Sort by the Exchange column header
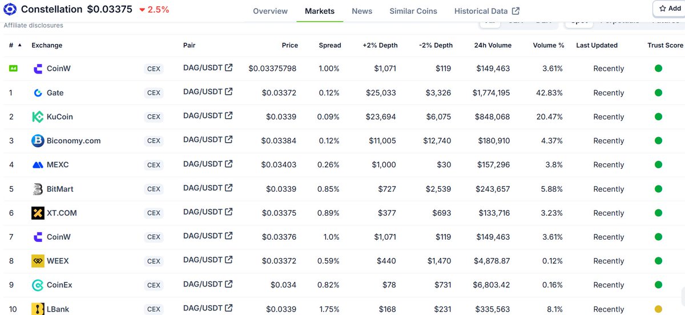685x315 pixels. [47, 45]
